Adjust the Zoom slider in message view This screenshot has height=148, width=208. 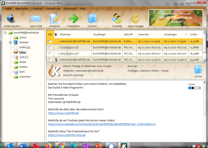pos(194,88)
